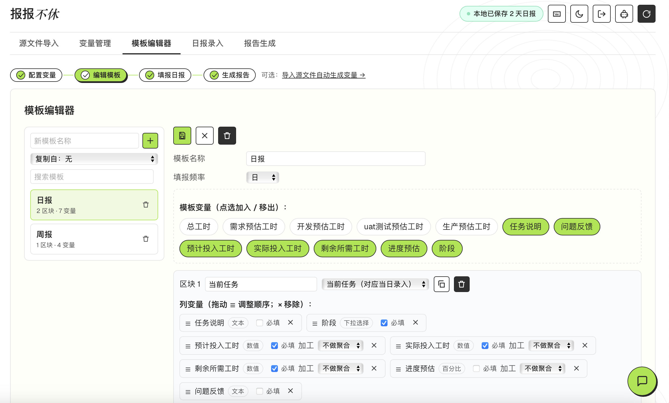Click the 搜索模板 search field
The image size is (669, 403).
point(92,177)
